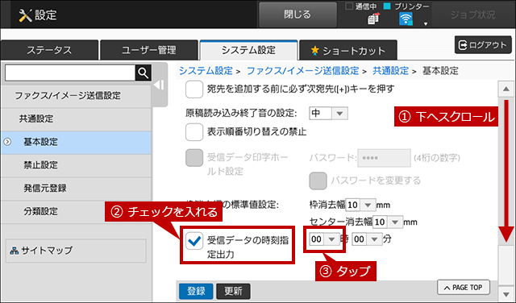Select 禁止設定 in sidebar menu

(76, 165)
